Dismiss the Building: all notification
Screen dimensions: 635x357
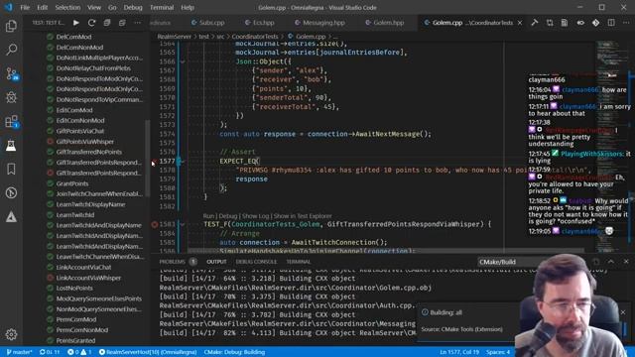[x=623, y=312]
